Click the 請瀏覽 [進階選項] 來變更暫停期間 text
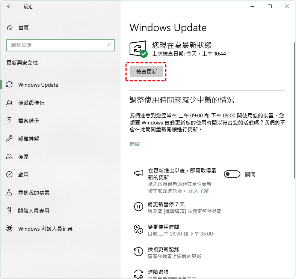 click(184, 211)
